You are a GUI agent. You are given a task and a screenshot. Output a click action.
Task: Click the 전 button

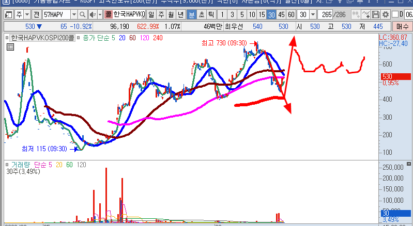point(36,14)
